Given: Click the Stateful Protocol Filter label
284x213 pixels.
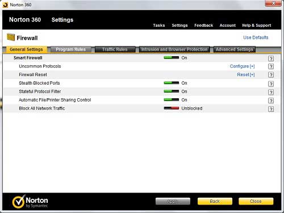Looking at the screenshot, I should (40, 91).
